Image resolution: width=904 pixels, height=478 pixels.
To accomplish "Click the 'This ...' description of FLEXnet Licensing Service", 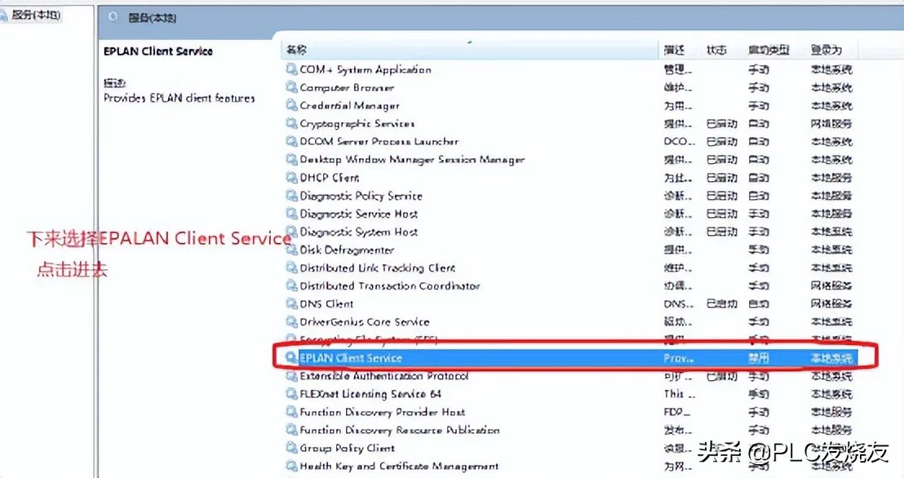I will pyautogui.click(x=679, y=394).
